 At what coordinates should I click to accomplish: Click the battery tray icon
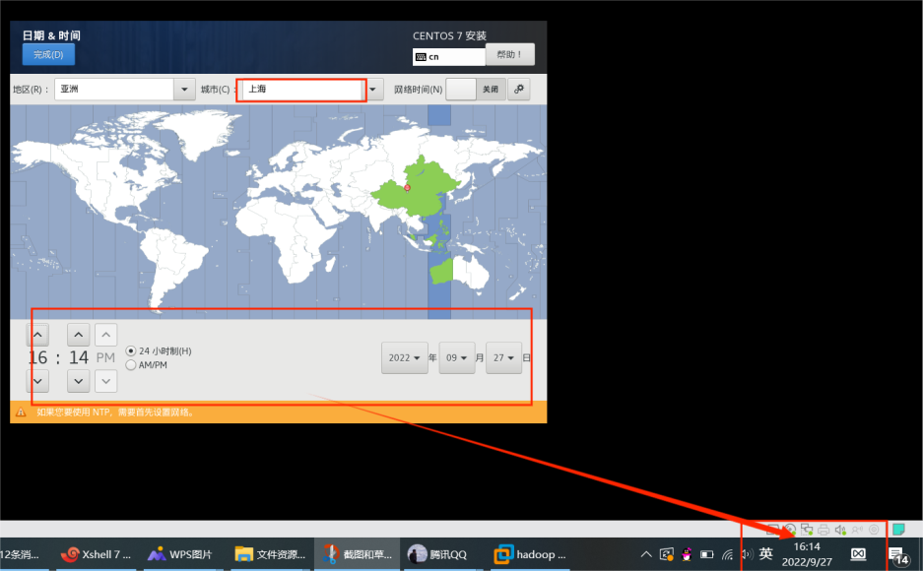click(706, 554)
